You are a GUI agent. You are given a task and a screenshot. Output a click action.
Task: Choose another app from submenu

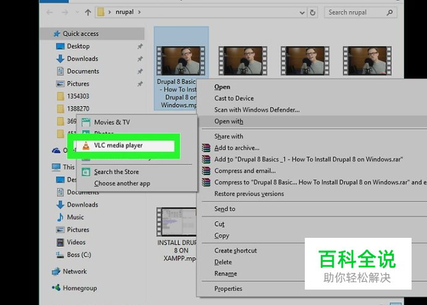point(122,184)
